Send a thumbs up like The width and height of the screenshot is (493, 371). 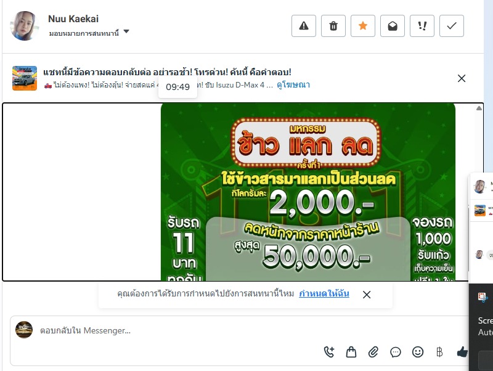coord(462,352)
